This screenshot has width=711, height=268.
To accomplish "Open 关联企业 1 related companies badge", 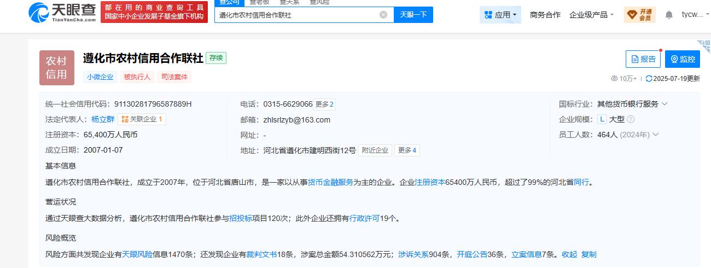I will tap(142, 119).
